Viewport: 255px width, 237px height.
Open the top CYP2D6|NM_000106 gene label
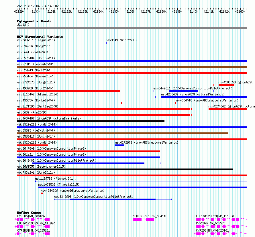tap(31, 216)
